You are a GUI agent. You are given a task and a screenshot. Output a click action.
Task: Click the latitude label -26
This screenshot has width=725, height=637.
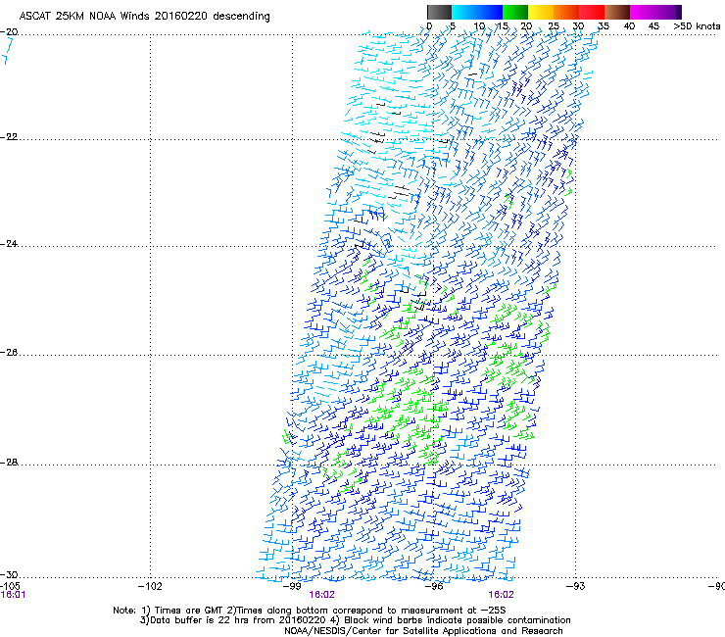click(x=9, y=352)
